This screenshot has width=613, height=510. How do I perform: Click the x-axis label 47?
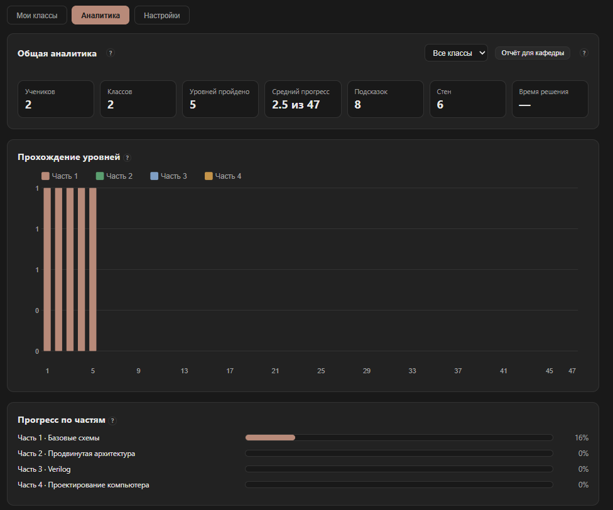572,371
